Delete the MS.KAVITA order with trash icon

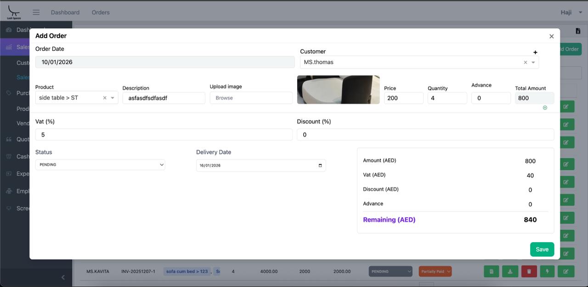tap(529, 271)
